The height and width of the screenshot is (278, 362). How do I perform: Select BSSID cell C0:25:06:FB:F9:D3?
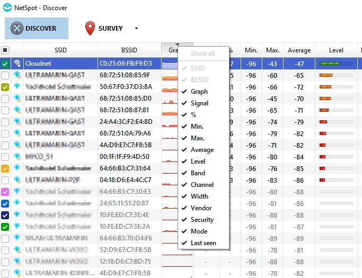coord(129,64)
